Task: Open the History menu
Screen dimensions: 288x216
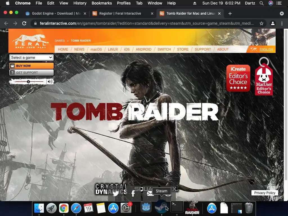Action: [x=80, y=3]
